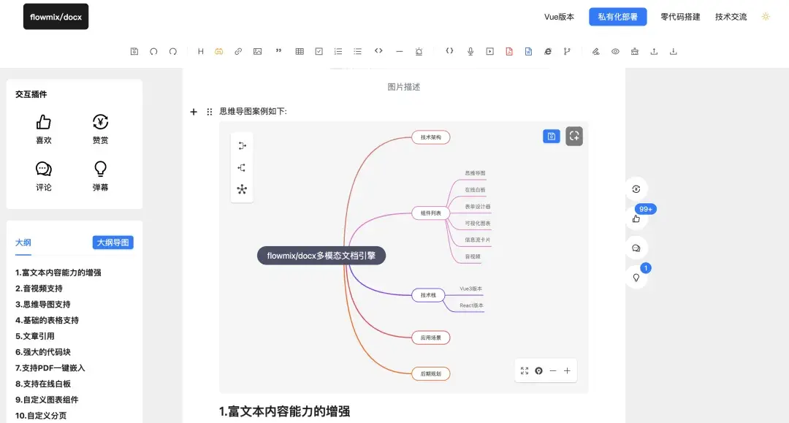Image resolution: width=789 pixels, height=423 pixels.
Task: Recenter the mind map with the target icon
Action: 538,370
